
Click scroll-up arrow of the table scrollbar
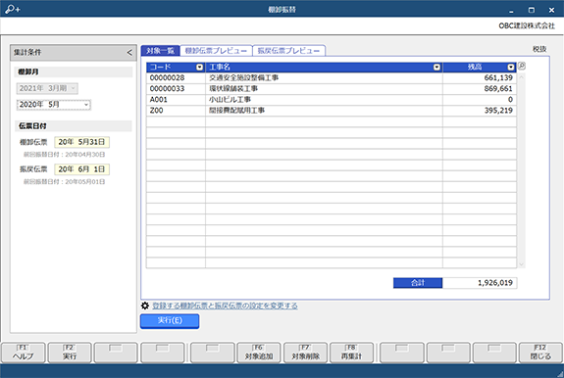coord(521,76)
